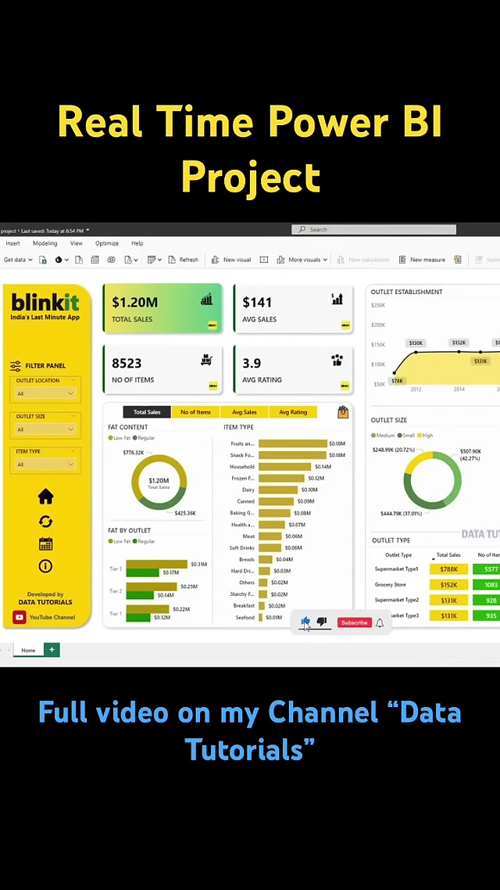The image size is (500, 890).
Task: Toggle the Medium legend item in Outlet Size
Action: [384, 436]
